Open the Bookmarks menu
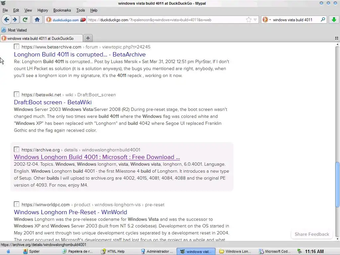The height and width of the screenshot is (255, 340). 62,10
